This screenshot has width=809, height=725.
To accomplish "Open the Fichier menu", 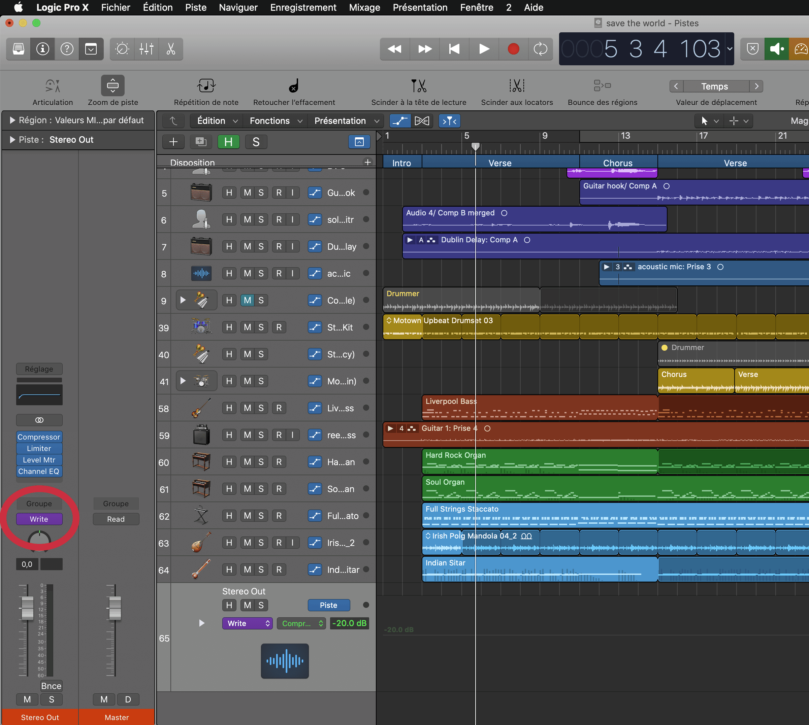I will click(x=116, y=7).
